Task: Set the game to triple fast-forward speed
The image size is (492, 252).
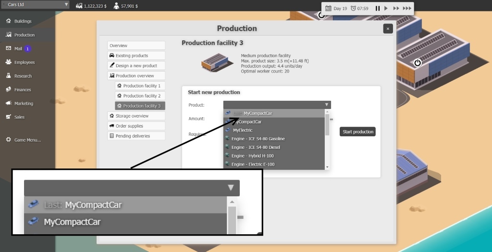Action: point(407,9)
